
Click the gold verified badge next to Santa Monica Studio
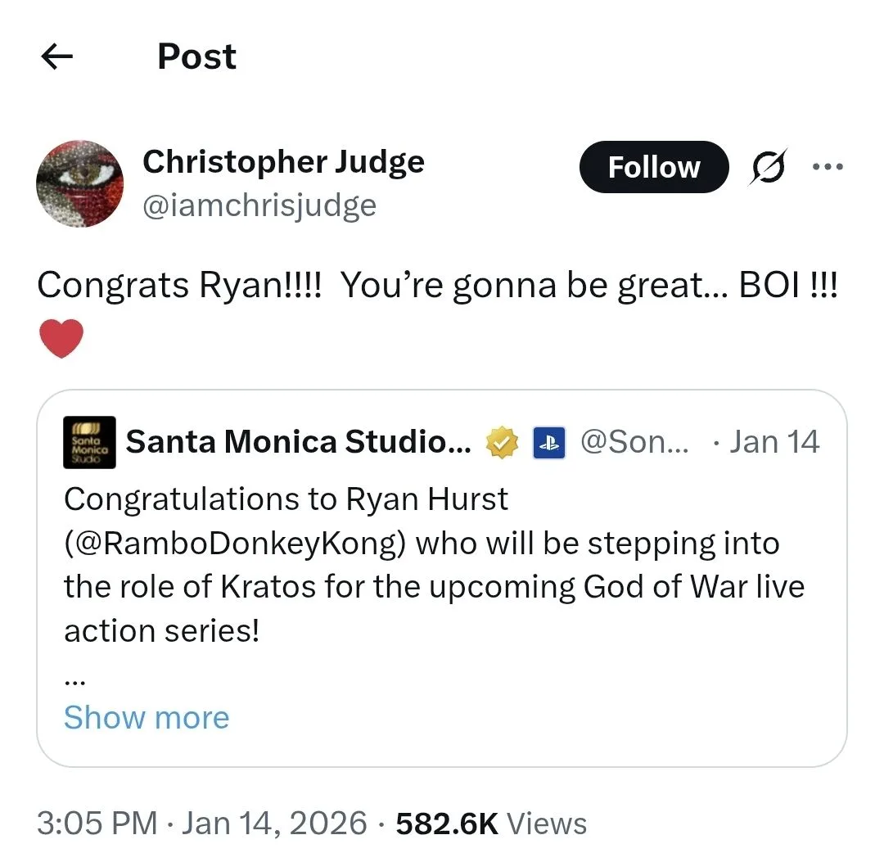point(503,442)
